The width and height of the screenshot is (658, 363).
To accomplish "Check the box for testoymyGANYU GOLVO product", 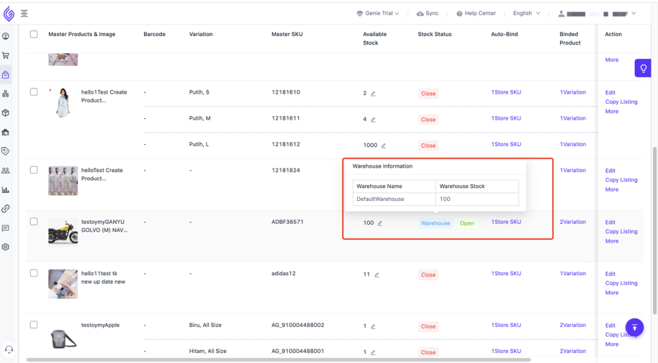I will (34, 221).
